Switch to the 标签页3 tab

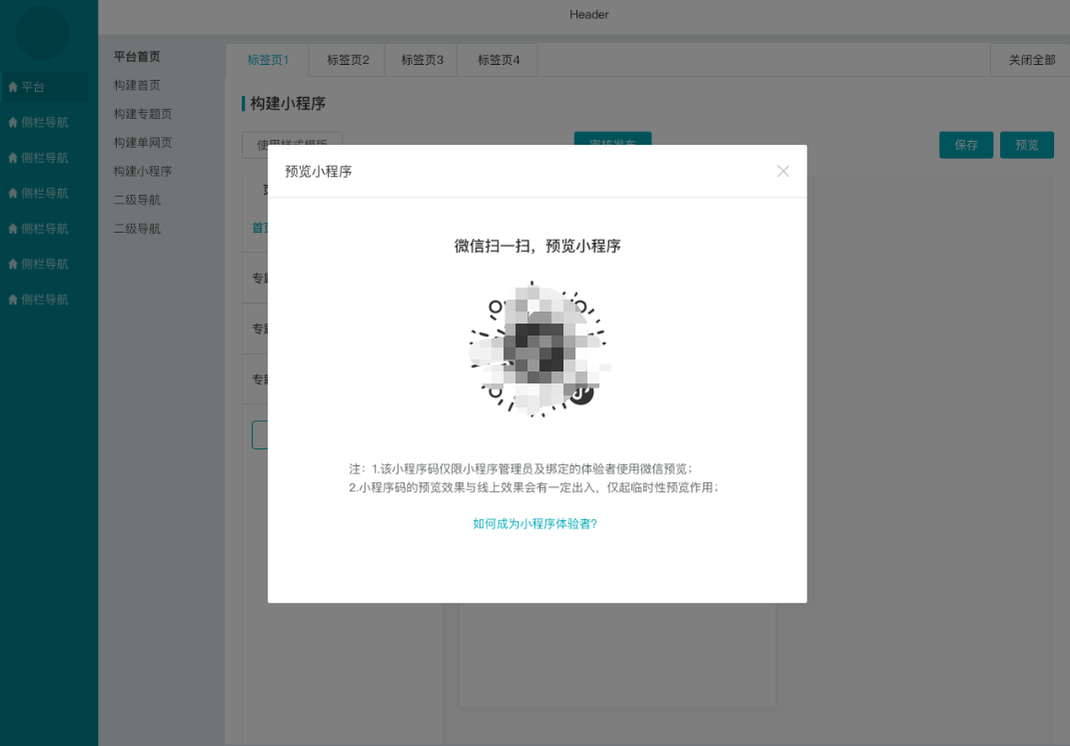pos(422,60)
